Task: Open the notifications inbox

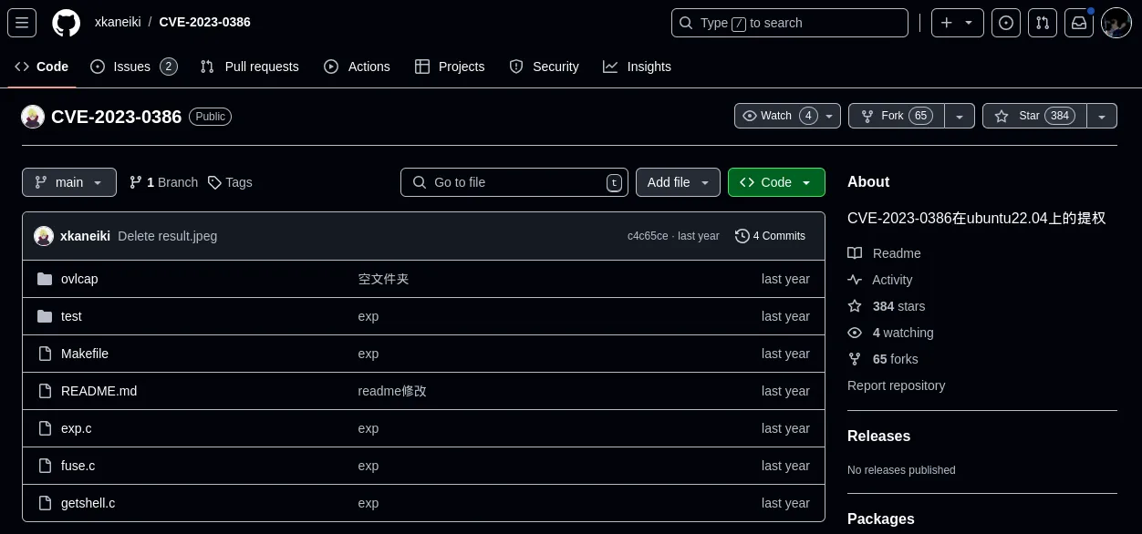Action: click(x=1079, y=23)
